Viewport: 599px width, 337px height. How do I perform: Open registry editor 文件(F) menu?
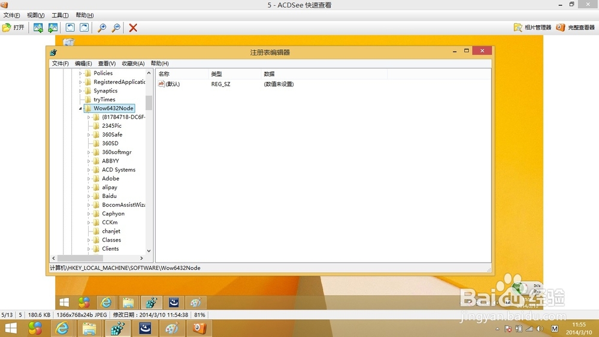(x=60, y=64)
